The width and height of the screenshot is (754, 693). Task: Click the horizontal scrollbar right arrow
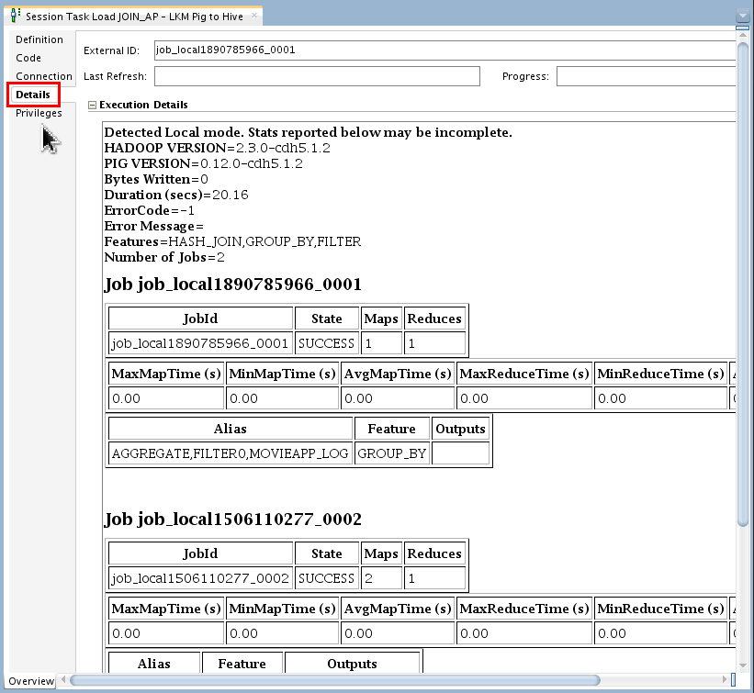725,679
